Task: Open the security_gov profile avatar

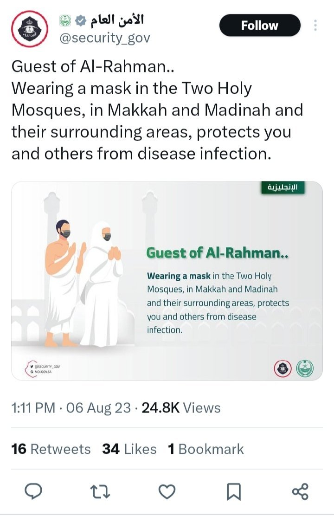Action: [x=29, y=29]
